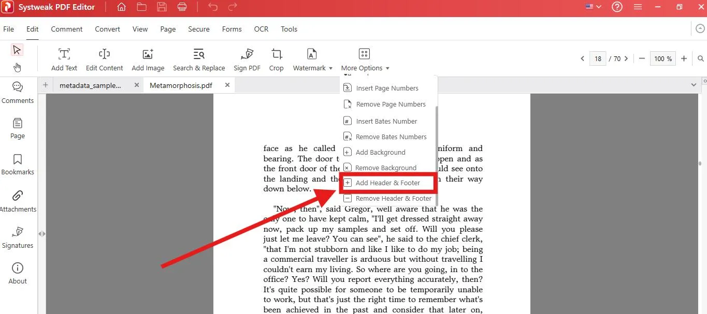Open the Convert menu tab
The width and height of the screenshot is (707, 314).
[x=107, y=29]
